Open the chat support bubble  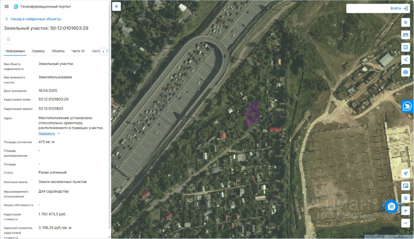(x=391, y=206)
